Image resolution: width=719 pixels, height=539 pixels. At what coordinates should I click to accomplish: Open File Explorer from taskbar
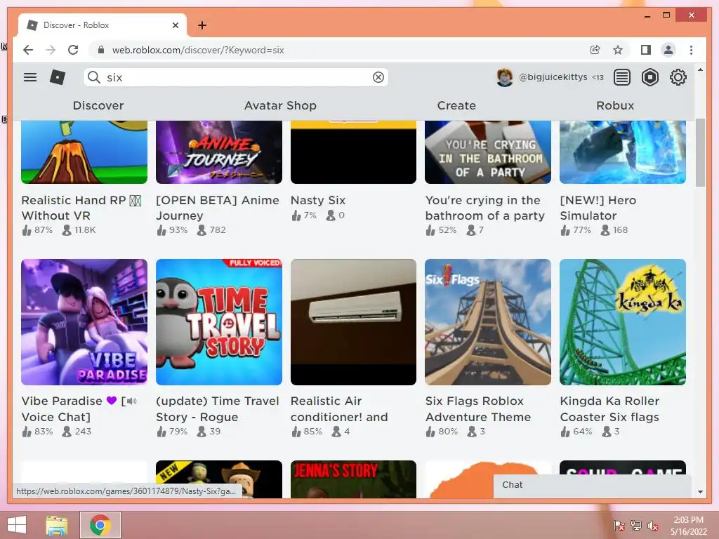[x=57, y=525]
